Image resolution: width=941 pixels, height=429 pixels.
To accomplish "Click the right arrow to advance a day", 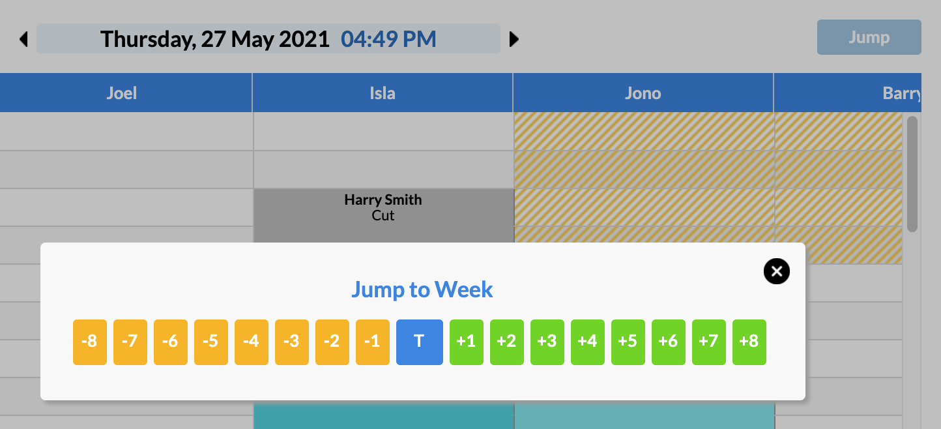I will 514,39.
